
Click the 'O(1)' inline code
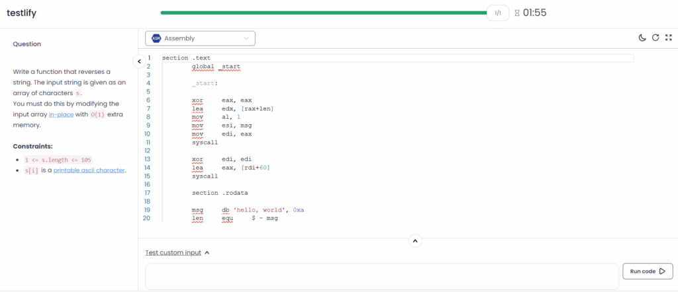click(x=97, y=115)
